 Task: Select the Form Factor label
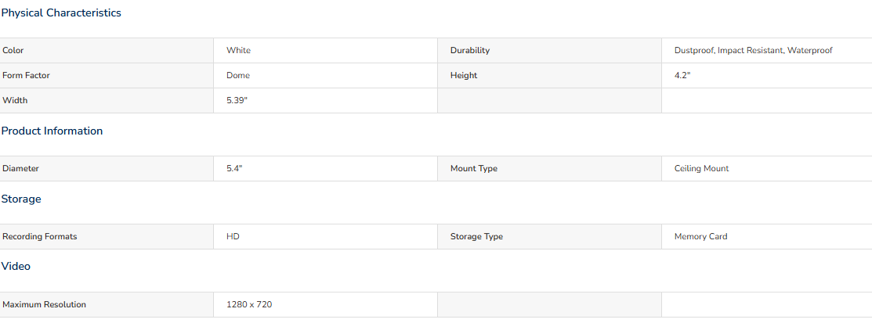point(26,76)
